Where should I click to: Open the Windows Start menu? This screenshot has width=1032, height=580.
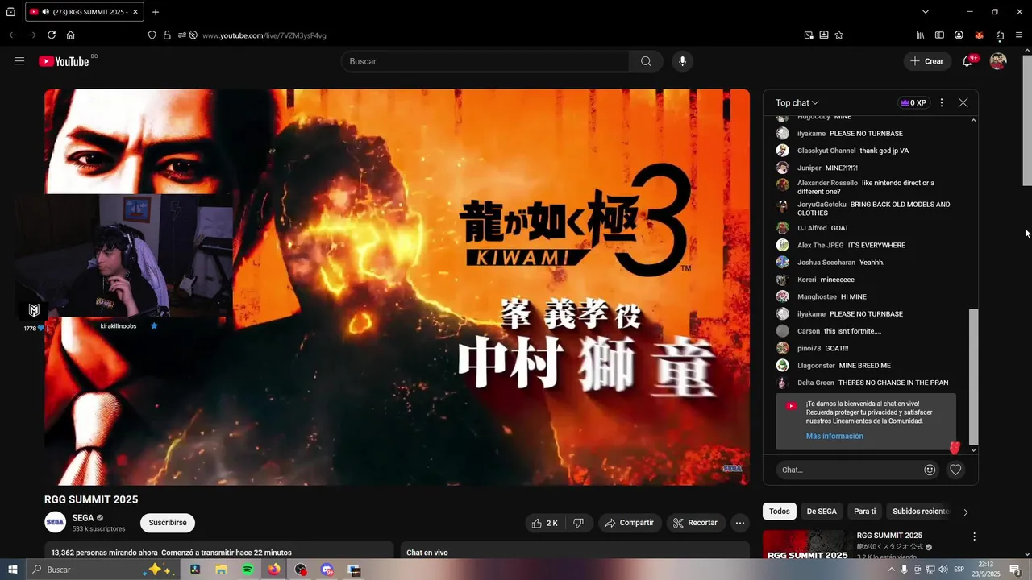(13, 570)
